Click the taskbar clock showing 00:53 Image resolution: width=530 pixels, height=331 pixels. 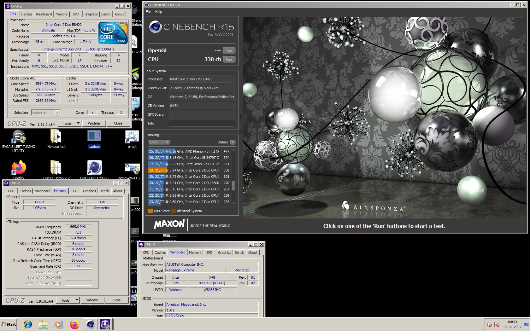pyautogui.click(x=512, y=322)
